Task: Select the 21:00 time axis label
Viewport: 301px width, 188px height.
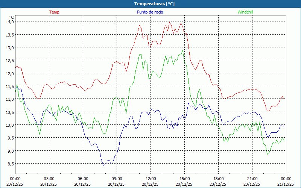Action: (x=252, y=179)
